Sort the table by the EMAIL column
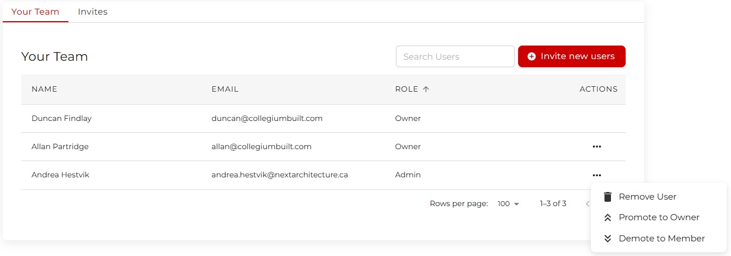This screenshot has height=256, width=731. [x=225, y=89]
